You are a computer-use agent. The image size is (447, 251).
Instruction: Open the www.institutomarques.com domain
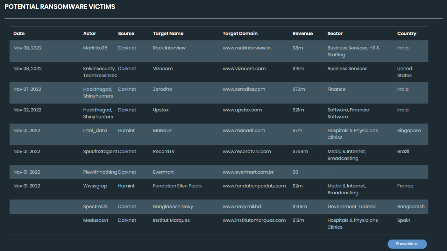254,220
